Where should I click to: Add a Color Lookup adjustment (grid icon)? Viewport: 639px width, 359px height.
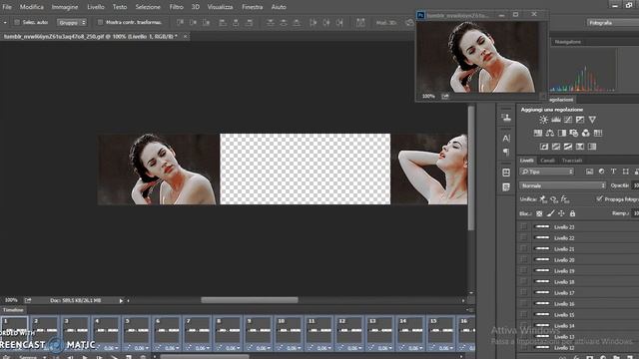pos(598,133)
